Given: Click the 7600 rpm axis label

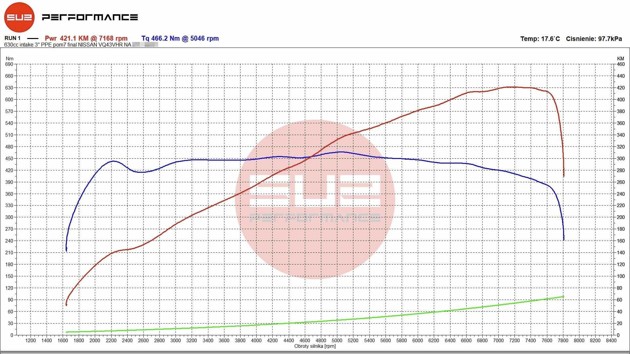Looking at the screenshot, I should [x=547, y=341].
